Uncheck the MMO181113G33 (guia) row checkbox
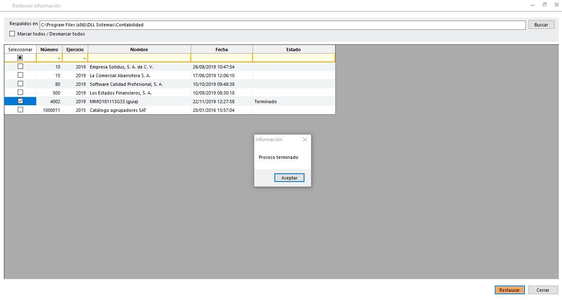Image resolution: width=562 pixels, height=300 pixels. pos(20,101)
